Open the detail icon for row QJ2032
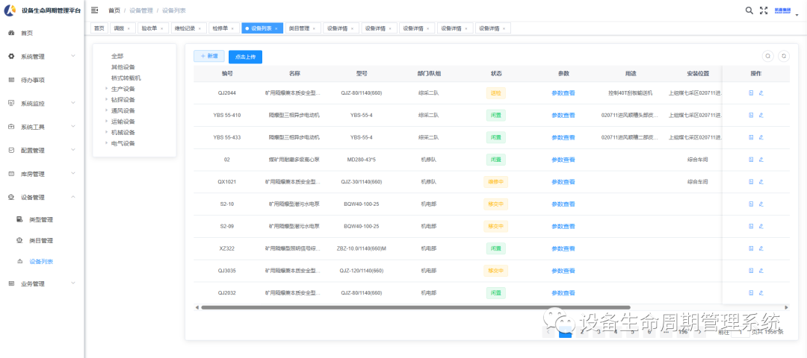The image size is (807, 358). coord(751,293)
